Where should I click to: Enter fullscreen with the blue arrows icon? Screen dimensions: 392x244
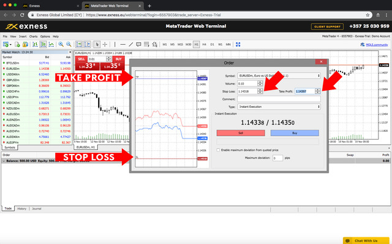(238, 44)
